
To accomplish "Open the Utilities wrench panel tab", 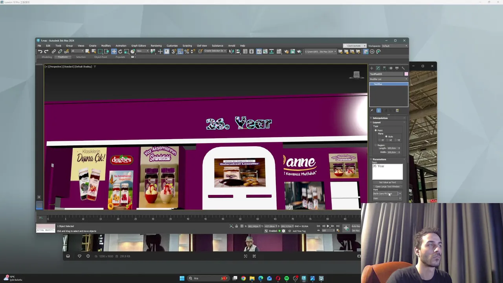I will 403,68.
